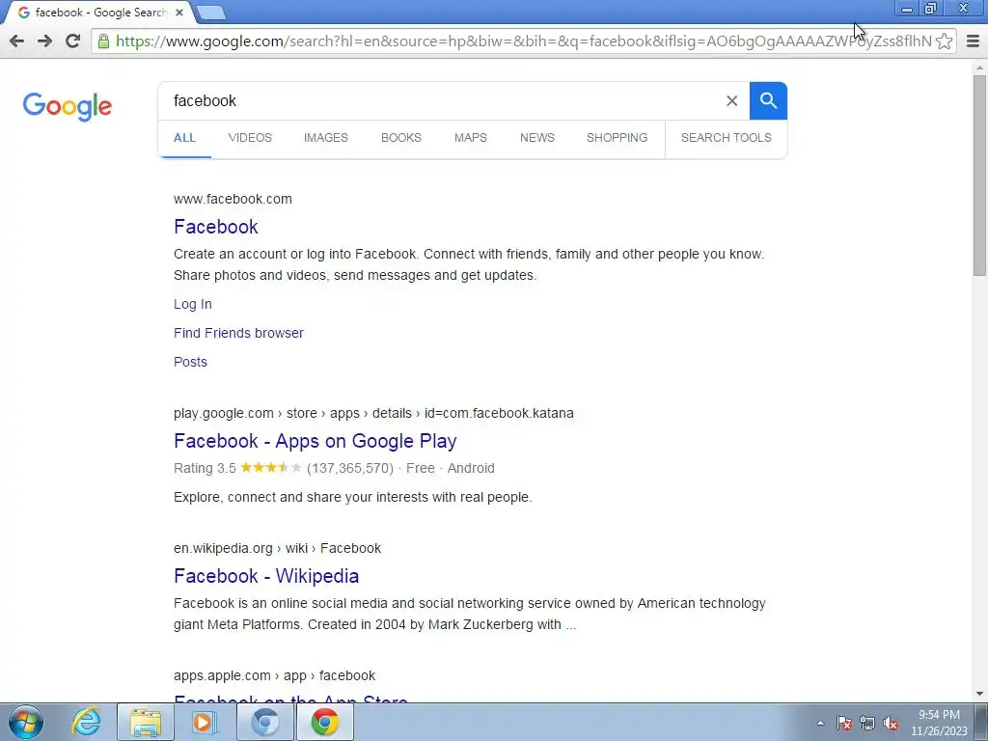This screenshot has height=741, width=988.
Task: Clear the search box with the X
Action: click(x=731, y=100)
